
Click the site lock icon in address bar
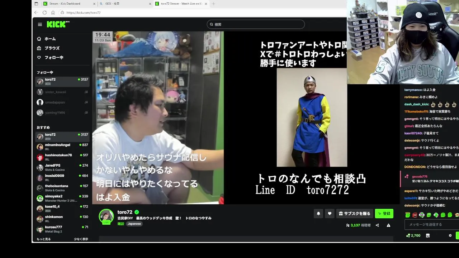point(62,13)
